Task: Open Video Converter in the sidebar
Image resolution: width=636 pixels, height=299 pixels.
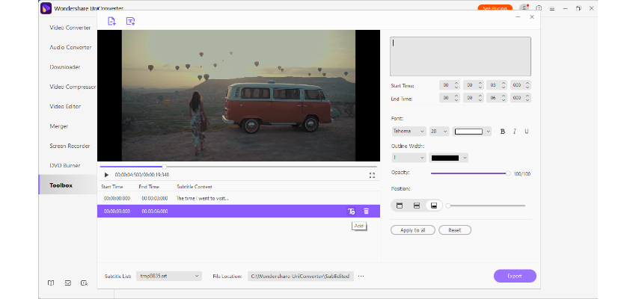Action: click(x=70, y=28)
